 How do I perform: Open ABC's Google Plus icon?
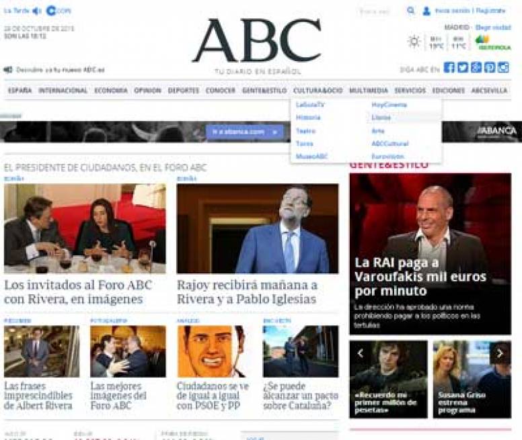click(476, 67)
